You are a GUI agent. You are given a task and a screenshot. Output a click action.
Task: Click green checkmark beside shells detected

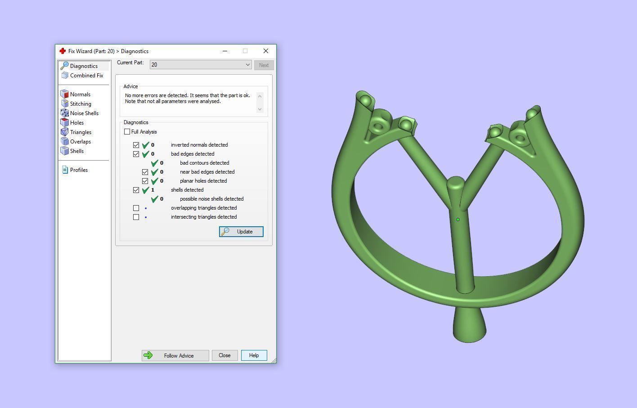[x=145, y=190]
